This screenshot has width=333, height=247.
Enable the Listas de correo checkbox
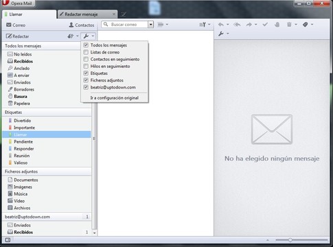click(x=86, y=52)
